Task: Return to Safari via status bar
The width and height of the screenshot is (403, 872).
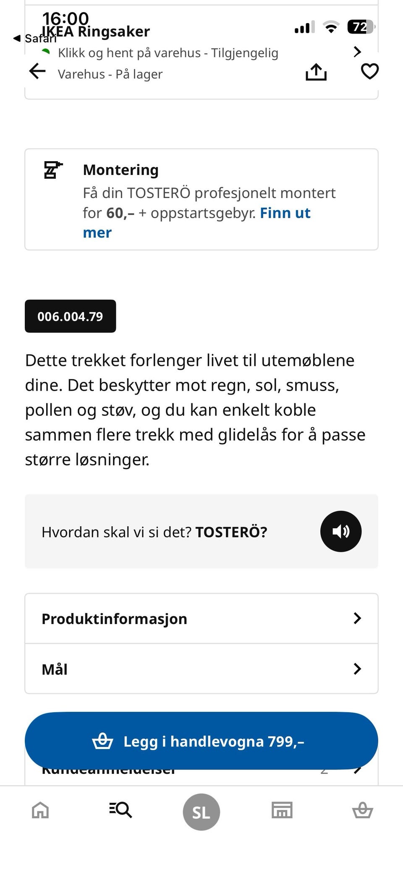Action: coord(35,38)
